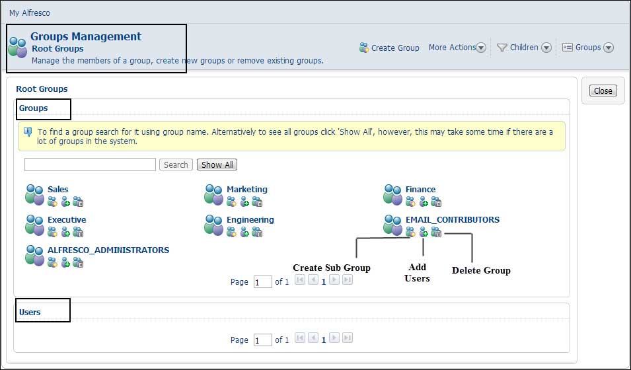Click Delete Group icon under Engineering
631x370 pixels.
[x=257, y=233]
